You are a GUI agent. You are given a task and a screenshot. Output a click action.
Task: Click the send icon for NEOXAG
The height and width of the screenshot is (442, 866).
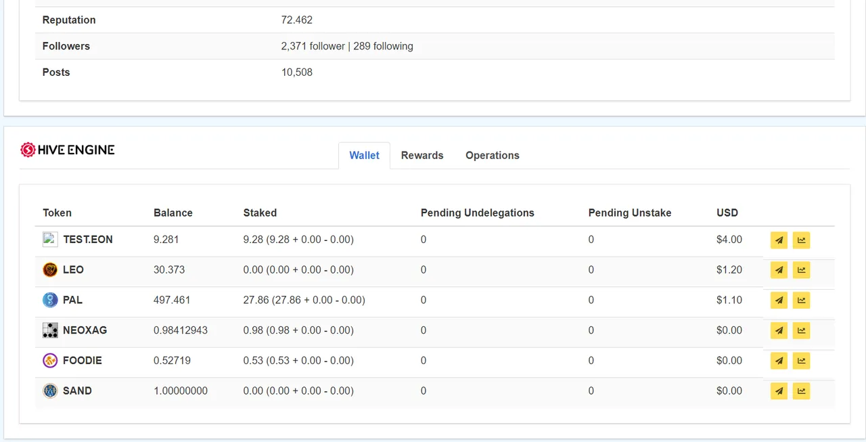[779, 331]
